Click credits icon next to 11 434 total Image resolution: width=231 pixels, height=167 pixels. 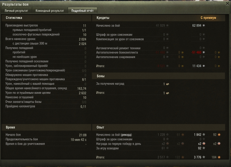pyautogui.click(x=204, y=66)
